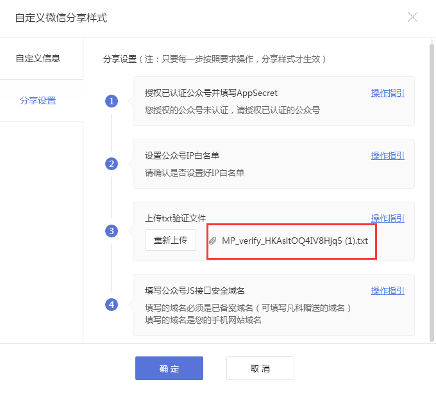Click the dialog's vertical scrollbar
The width and height of the screenshot is (436, 398).
point(432,191)
